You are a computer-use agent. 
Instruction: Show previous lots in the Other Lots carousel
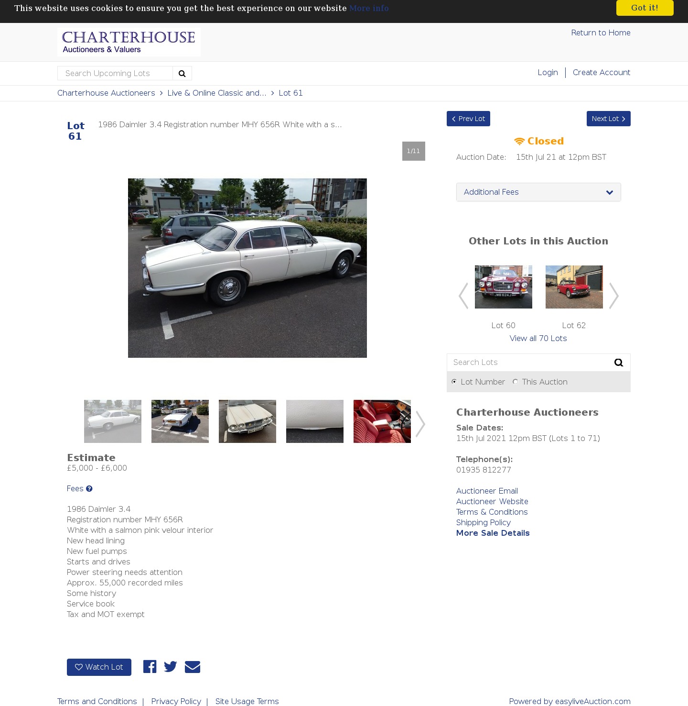(463, 296)
